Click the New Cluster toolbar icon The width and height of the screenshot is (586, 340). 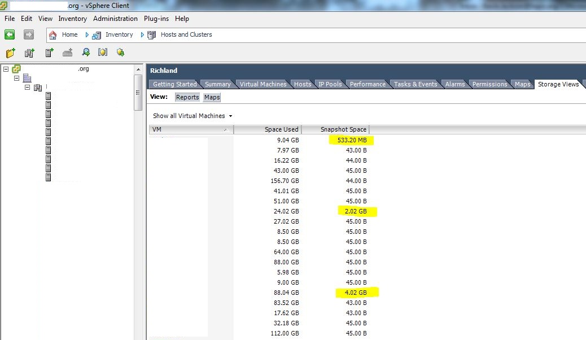29,53
